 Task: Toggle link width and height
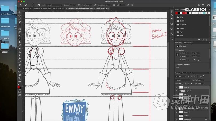click(x=177, y=55)
